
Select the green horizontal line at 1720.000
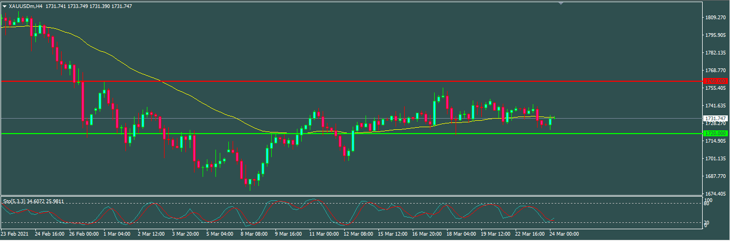214,134
